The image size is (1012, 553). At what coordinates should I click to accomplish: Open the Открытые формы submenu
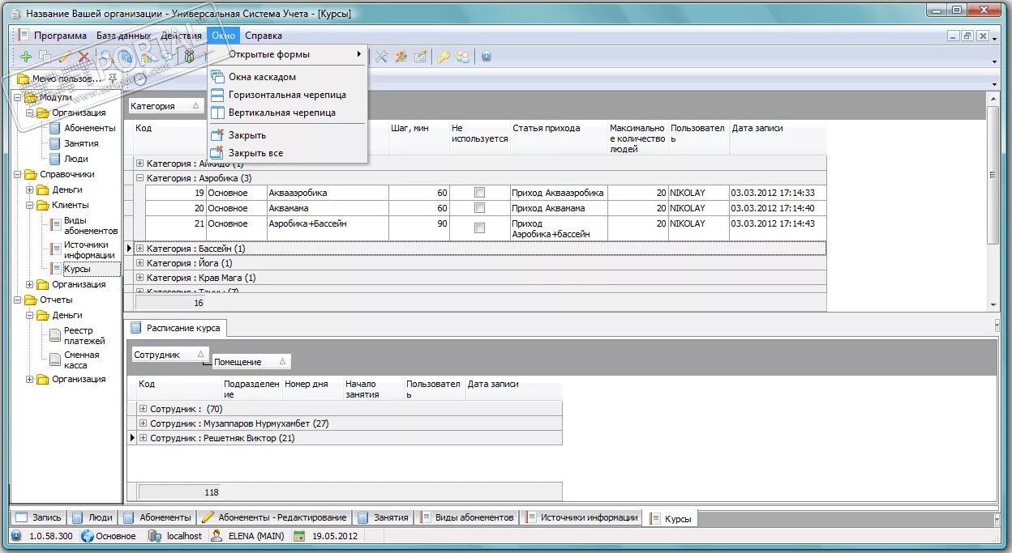pyautogui.click(x=287, y=54)
